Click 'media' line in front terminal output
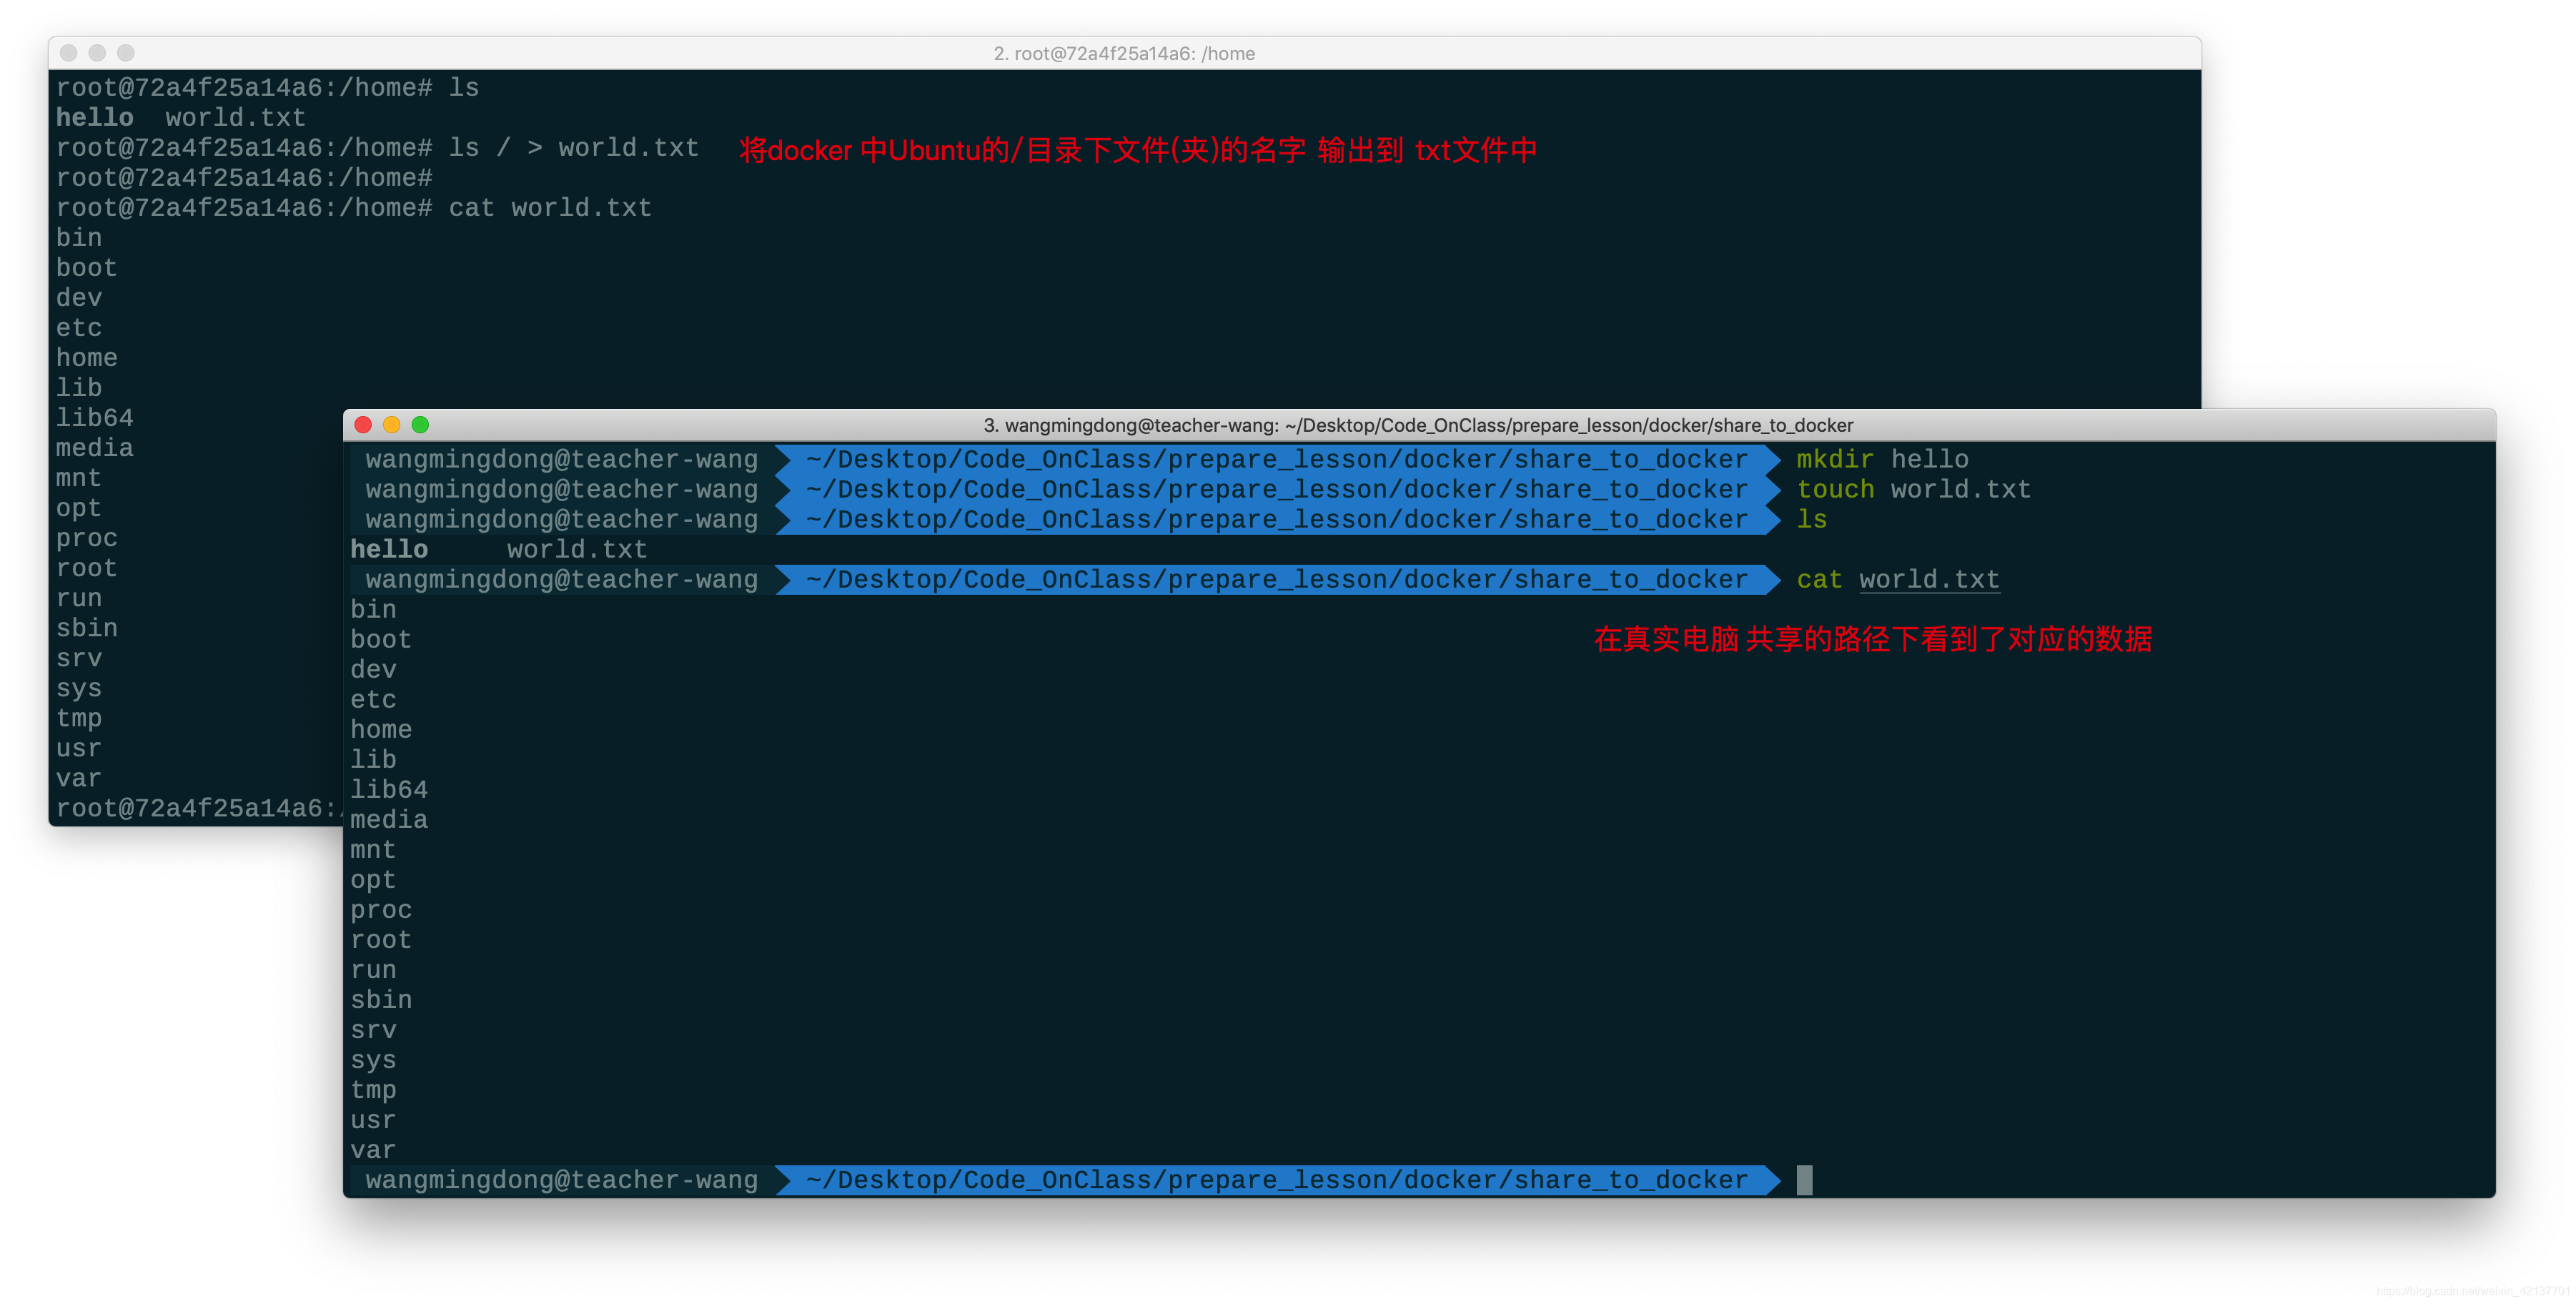 [389, 820]
